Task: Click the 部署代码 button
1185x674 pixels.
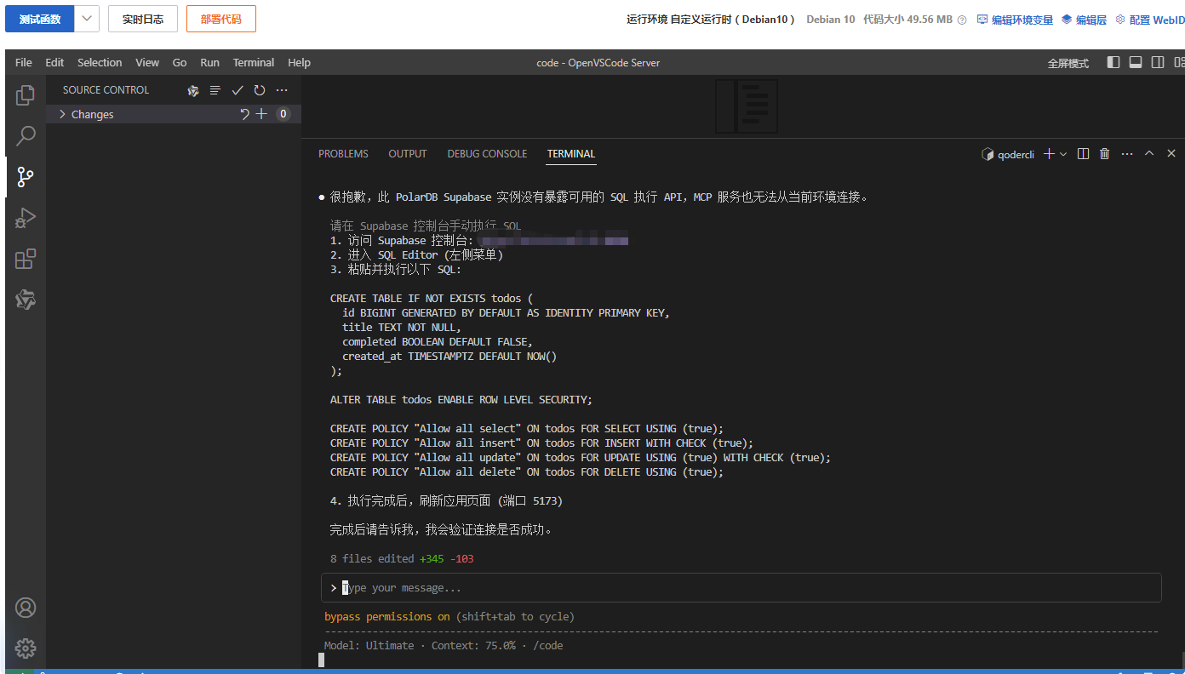Action: pos(221,19)
